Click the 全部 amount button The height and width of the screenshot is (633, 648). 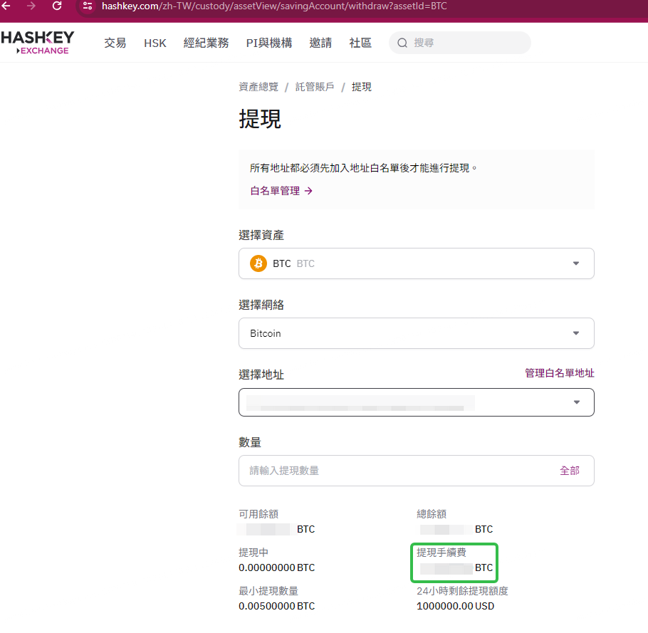[x=570, y=471]
